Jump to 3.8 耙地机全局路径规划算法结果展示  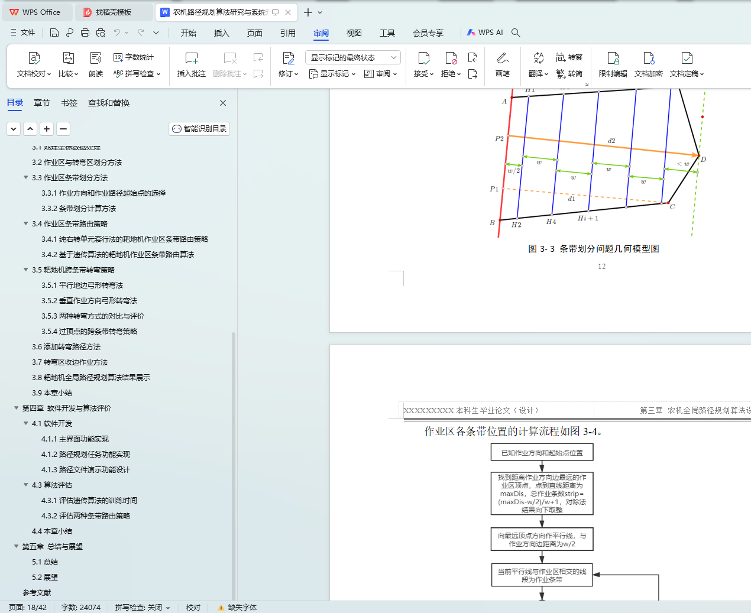click(x=91, y=377)
